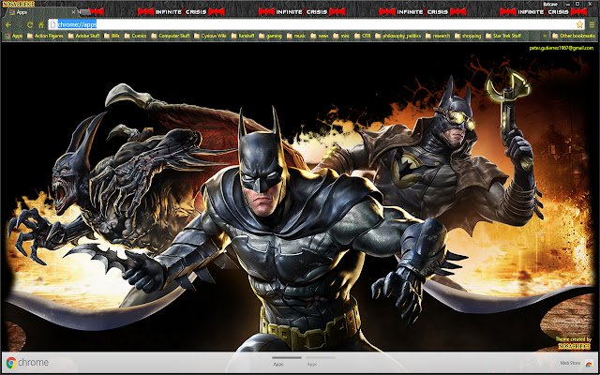600x375 pixels.
Task: Click the first Apps page indicator
Action: click(287, 362)
